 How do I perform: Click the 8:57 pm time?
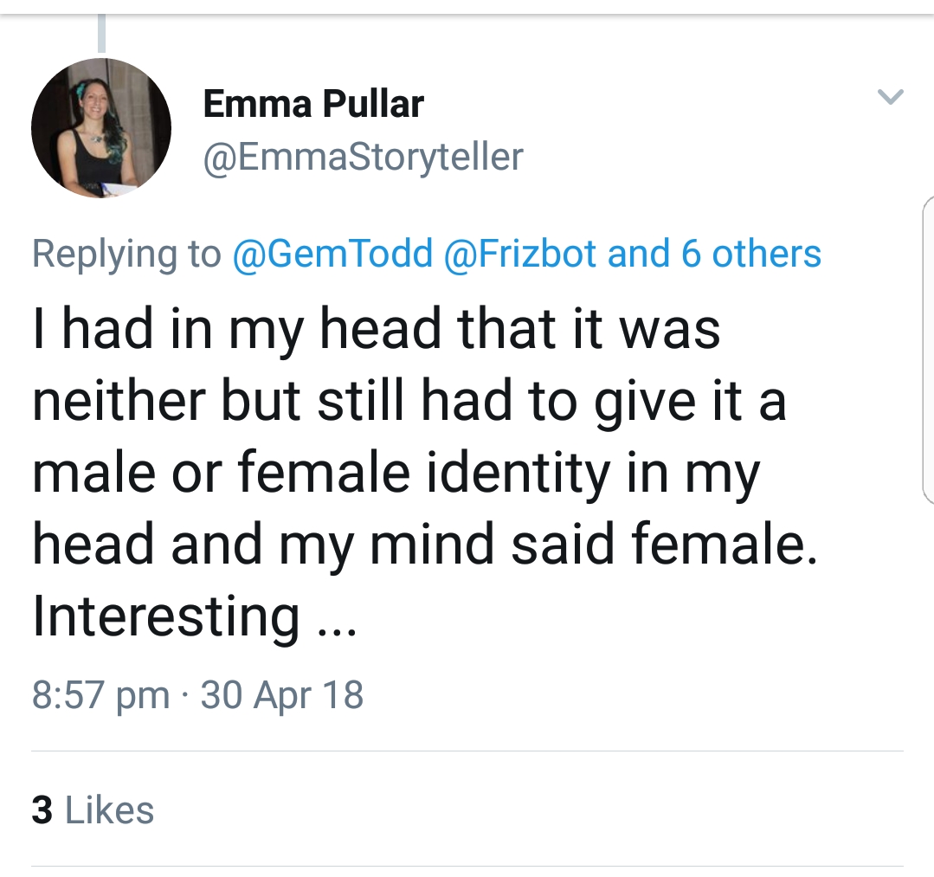click(100, 695)
